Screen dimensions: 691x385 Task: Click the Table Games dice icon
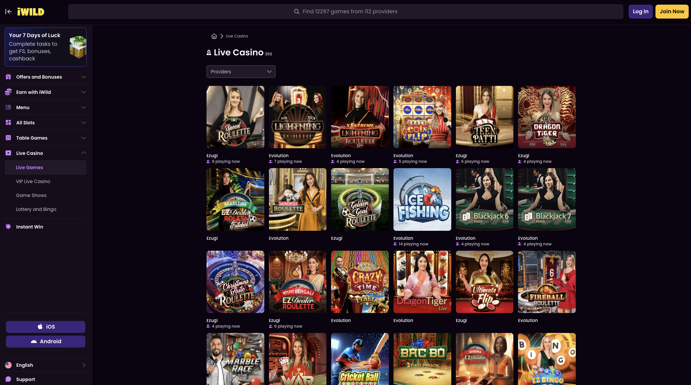[x=8, y=138]
